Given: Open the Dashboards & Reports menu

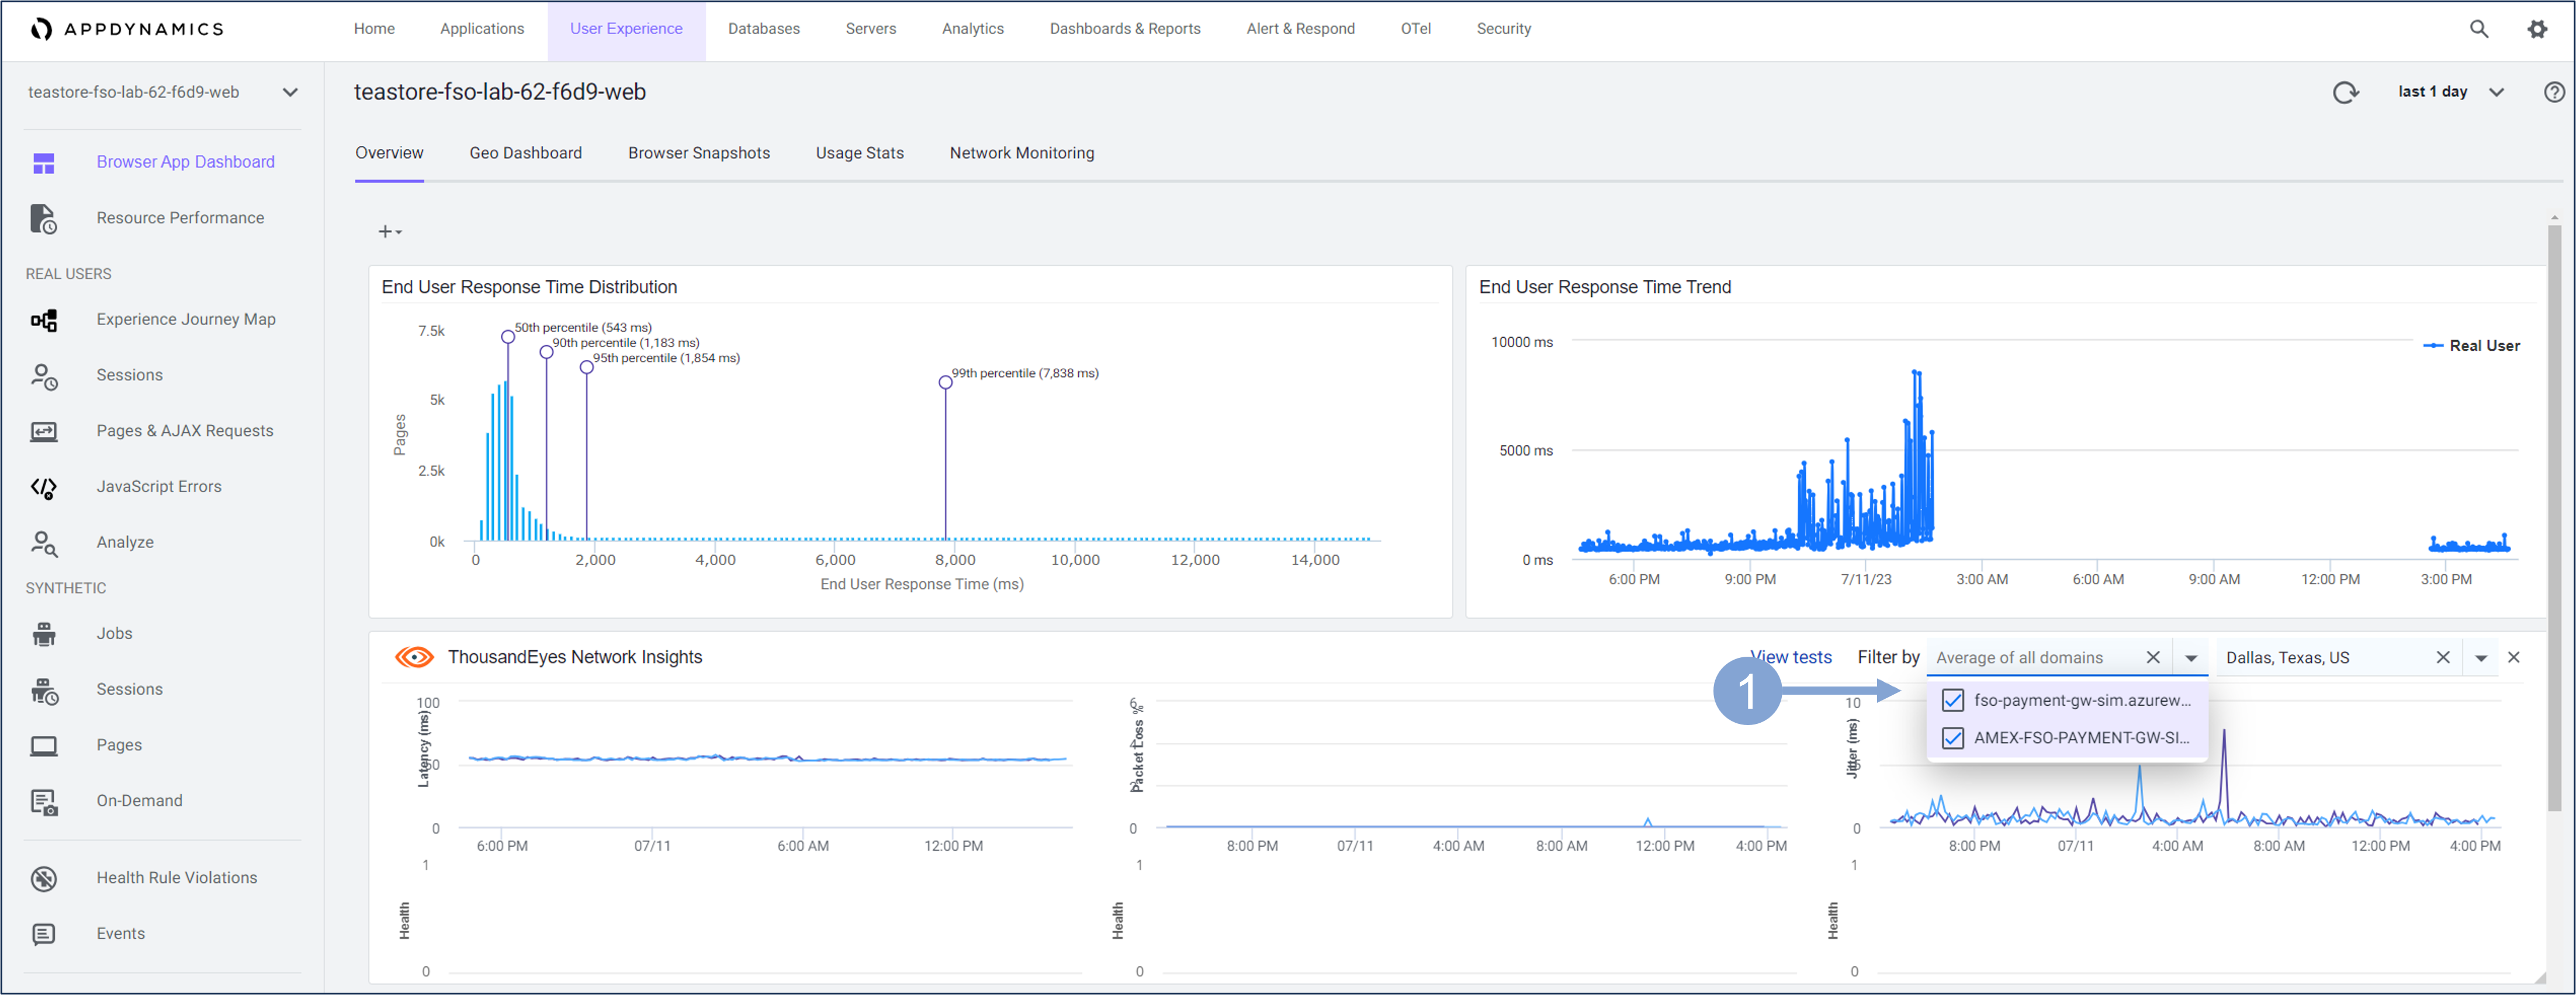Looking at the screenshot, I should (1124, 29).
